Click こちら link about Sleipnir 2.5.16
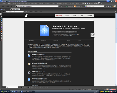 coord(77,34)
